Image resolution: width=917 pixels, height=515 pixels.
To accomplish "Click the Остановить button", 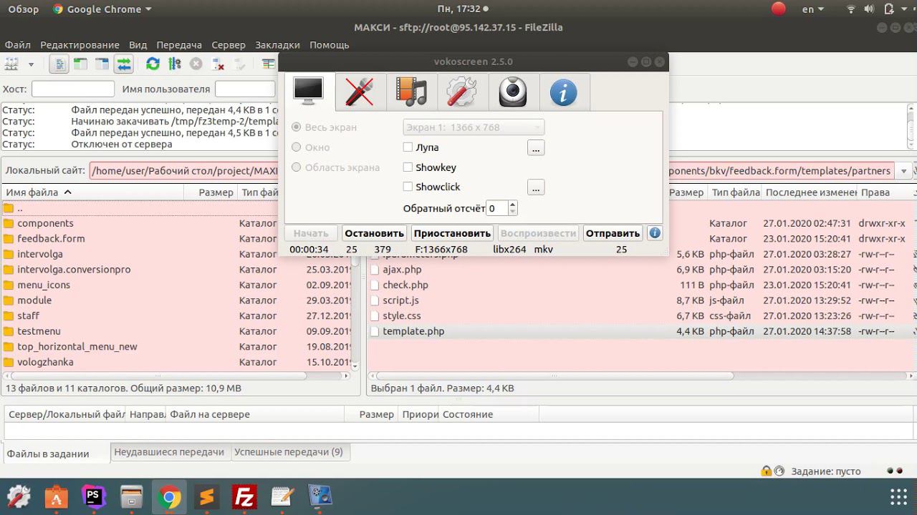I will (375, 233).
